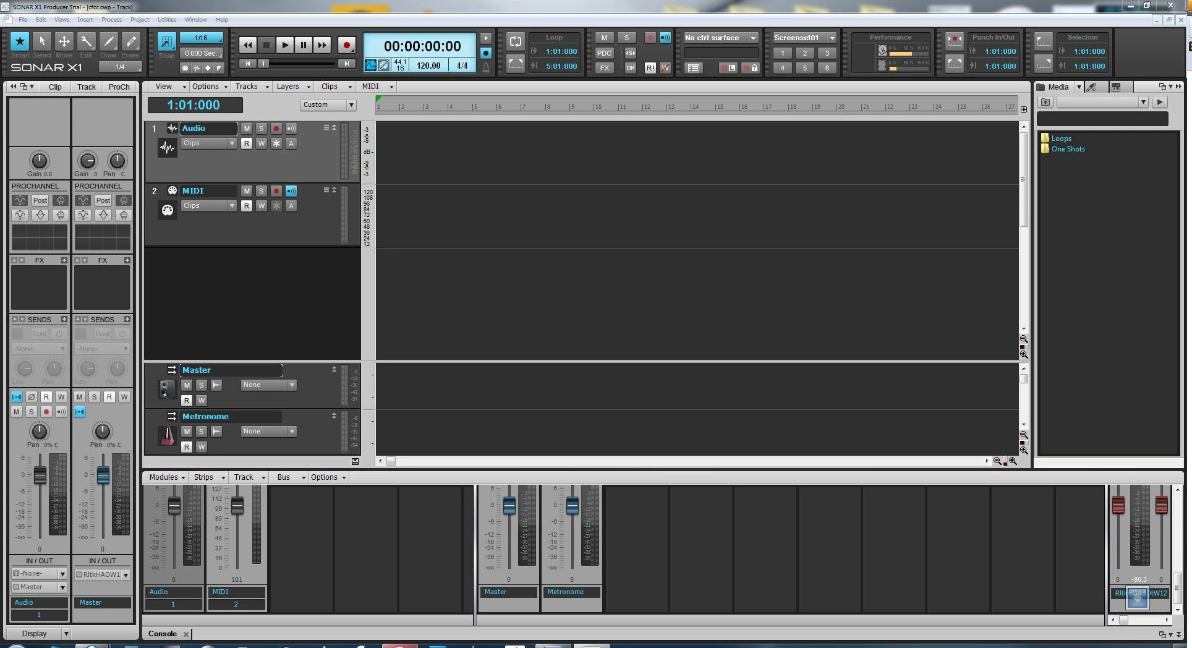Click the tempo value 120.00

[428, 66]
